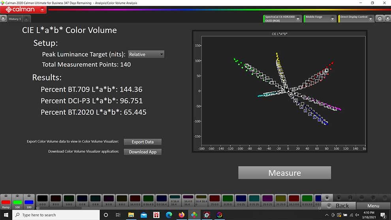Select the 25 25 0 yellow patch

click(280, 200)
